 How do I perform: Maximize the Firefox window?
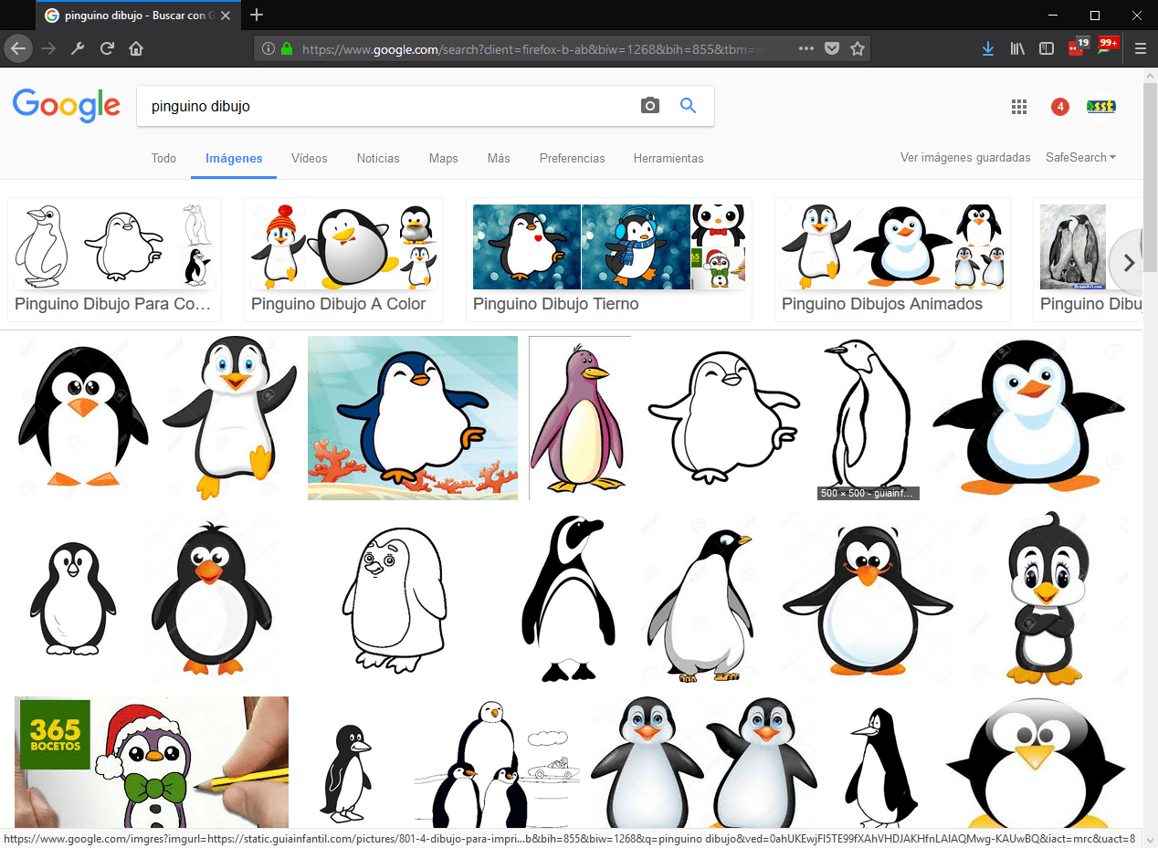pyautogui.click(x=1095, y=15)
